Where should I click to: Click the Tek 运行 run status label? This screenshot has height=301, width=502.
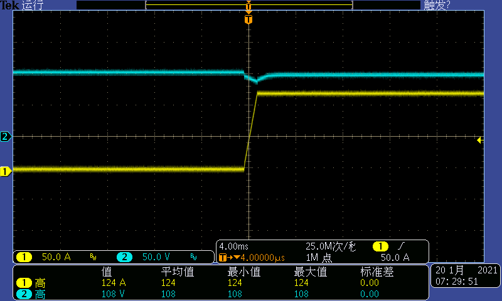pos(23,6)
